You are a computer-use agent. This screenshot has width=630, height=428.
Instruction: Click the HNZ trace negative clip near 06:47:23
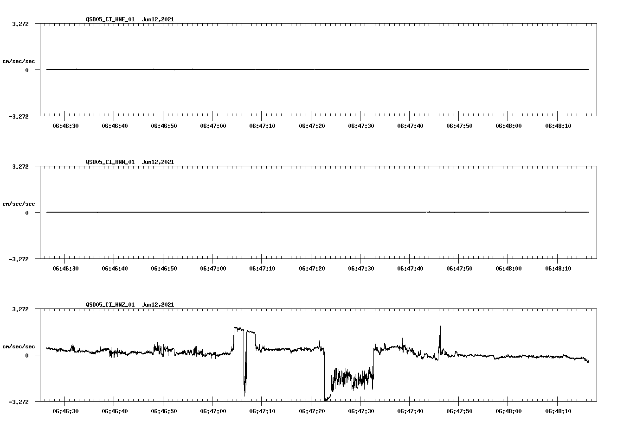click(x=327, y=398)
